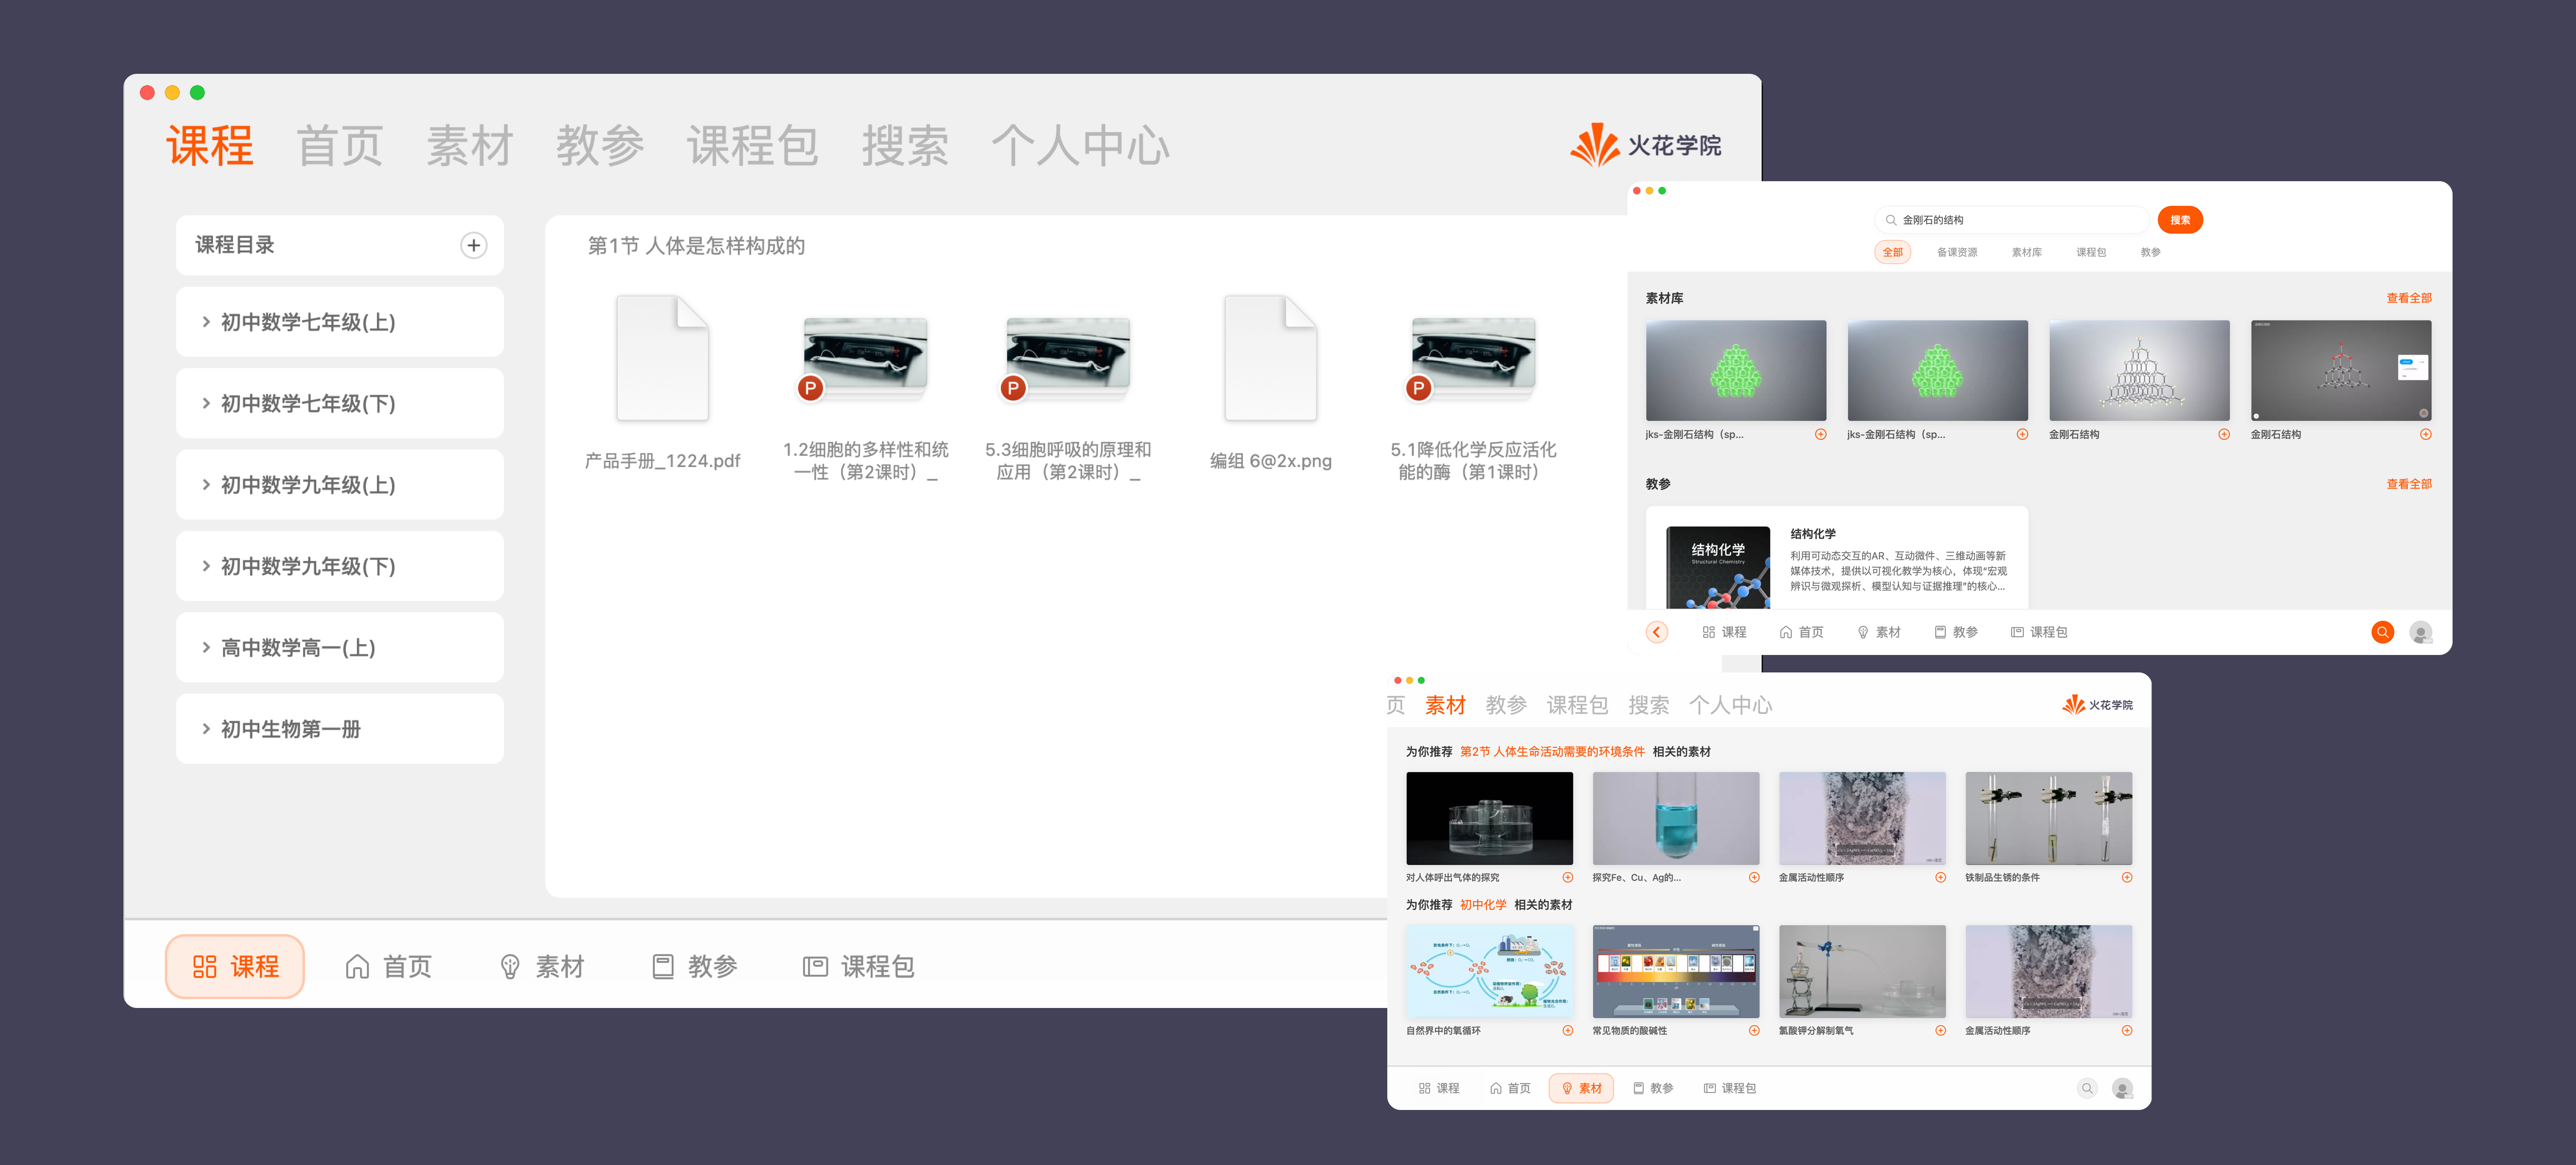Add jks-金刚石结构 first item via plus icon
Viewport: 2576px width, 1165px height.
click(1820, 434)
